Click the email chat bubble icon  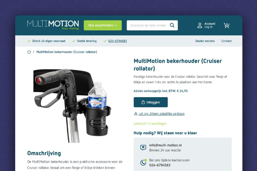click(x=143, y=147)
